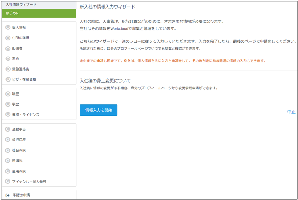Navigate to the 学歴 step

point(16,104)
